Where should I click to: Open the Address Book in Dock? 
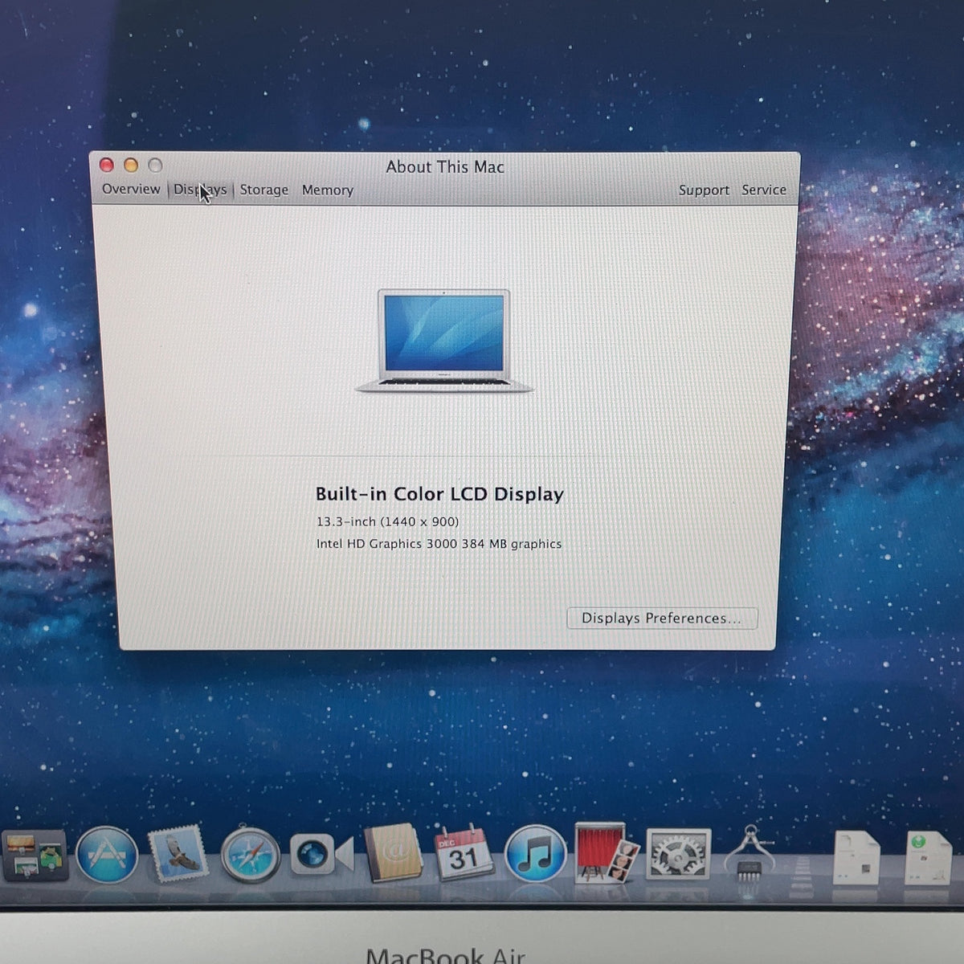tap(393, 853)
